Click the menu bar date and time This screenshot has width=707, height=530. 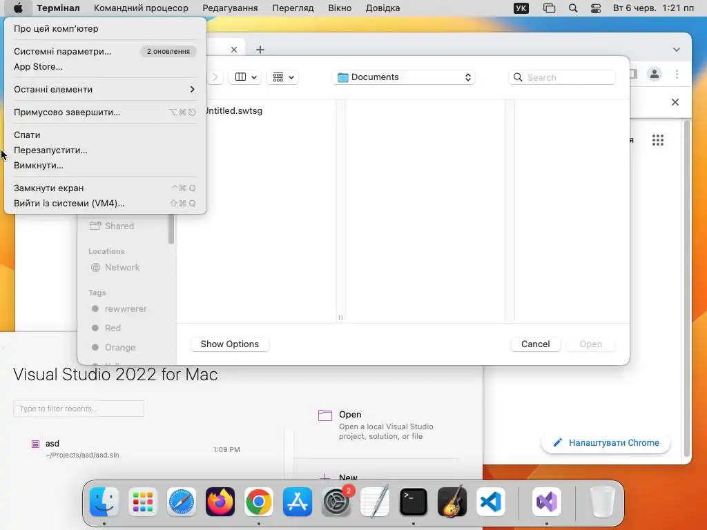[653, 8]
